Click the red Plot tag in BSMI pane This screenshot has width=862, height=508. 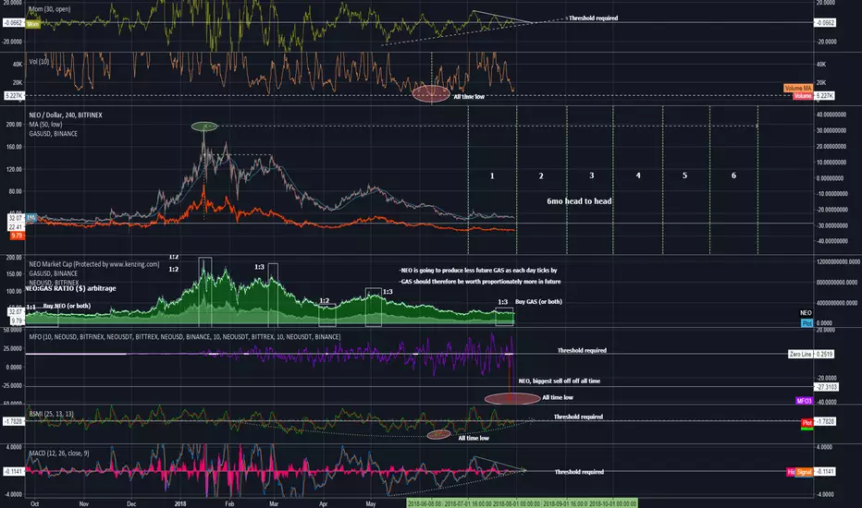807,423
